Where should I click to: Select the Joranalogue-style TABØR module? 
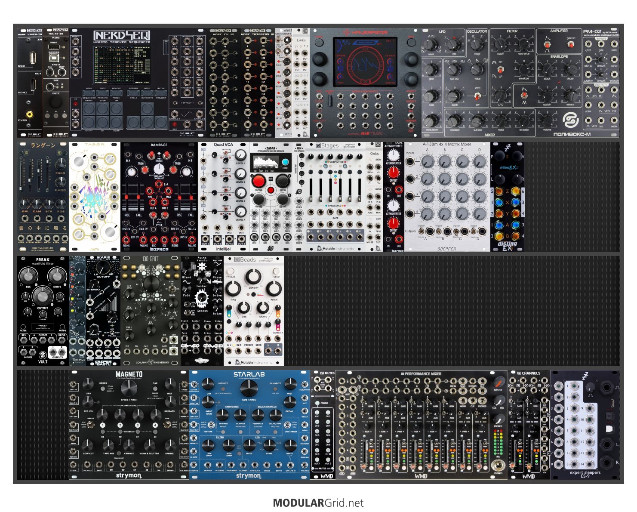point(95,197)
